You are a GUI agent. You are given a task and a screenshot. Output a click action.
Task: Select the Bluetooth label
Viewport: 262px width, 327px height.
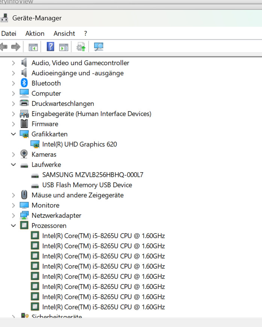(x=46, y=83)
